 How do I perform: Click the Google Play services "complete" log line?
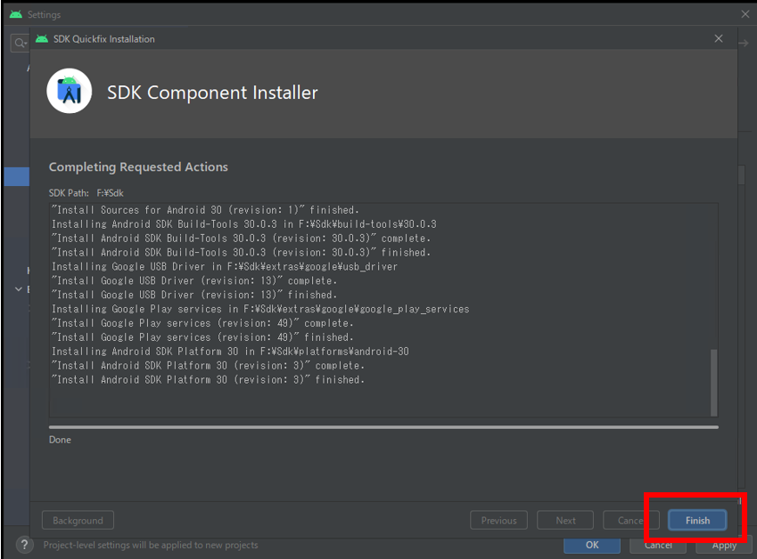(202, 323)
